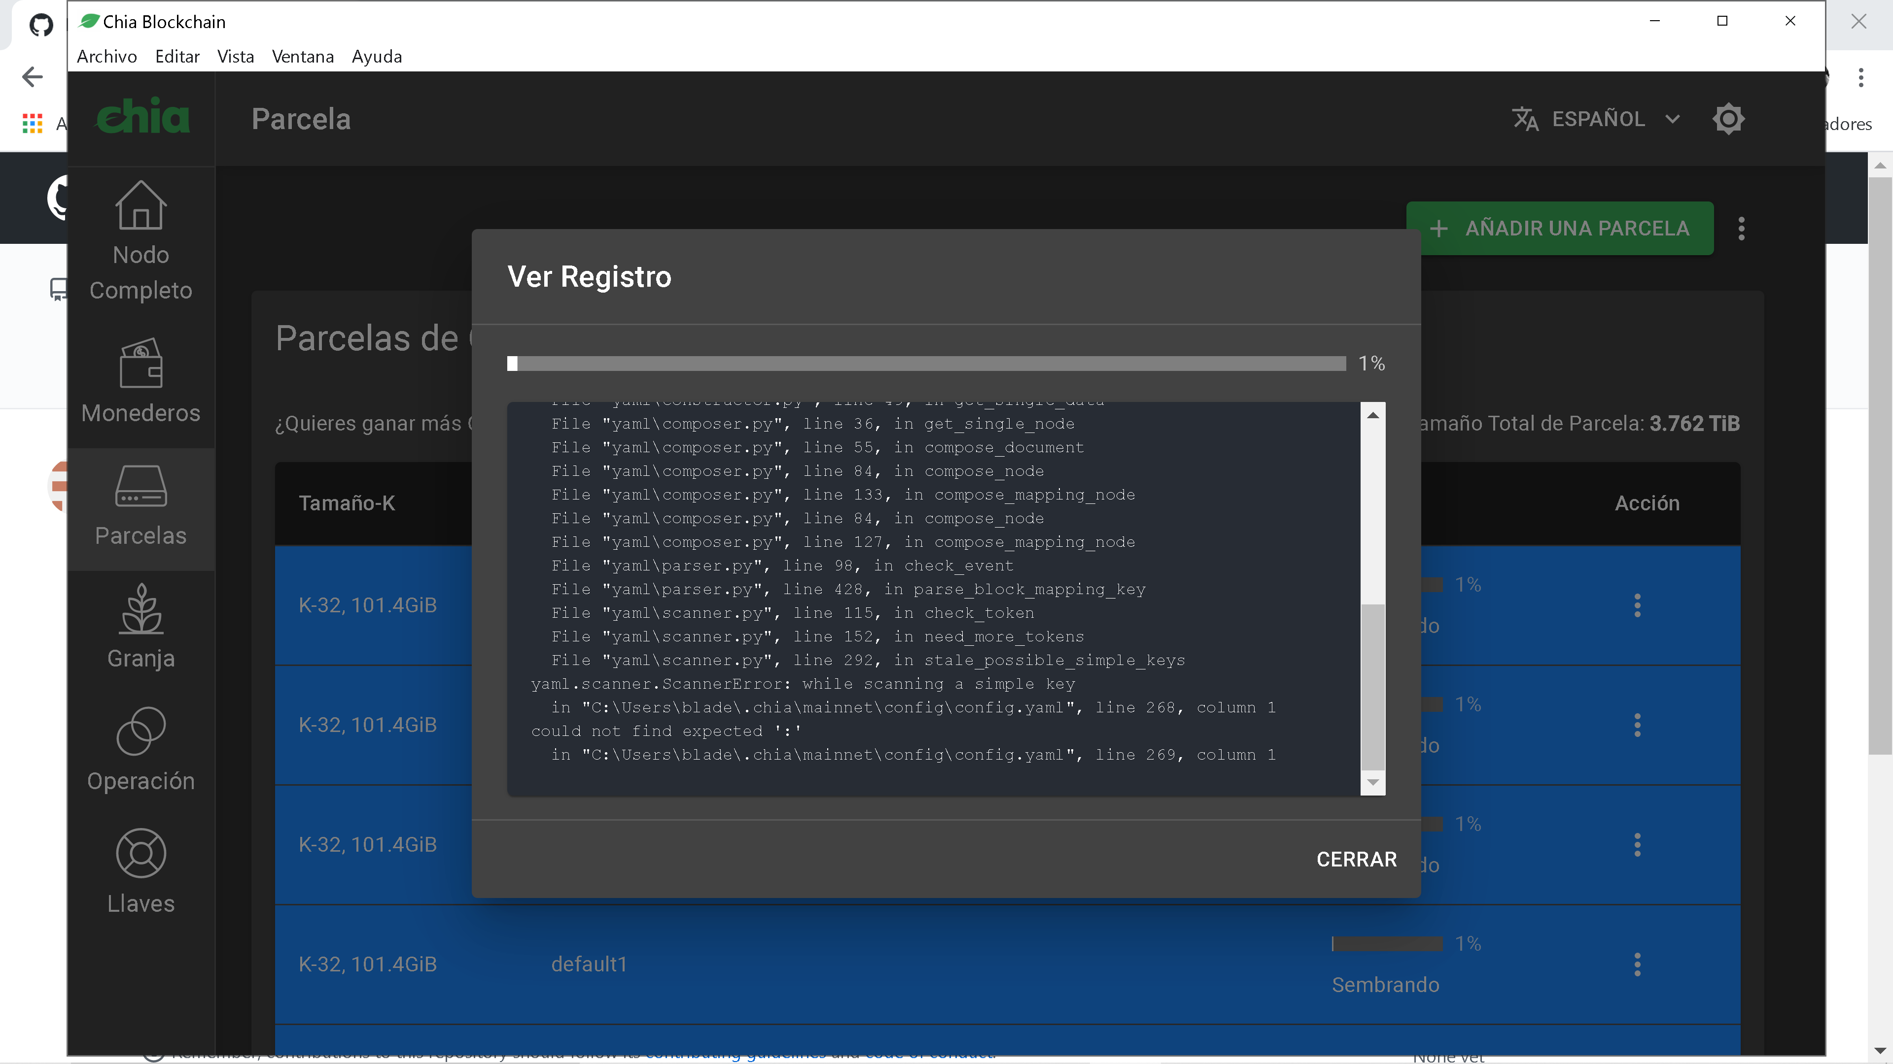Open the Editar menu
Screen dimensions: 1893x1064
click(177, 57)
